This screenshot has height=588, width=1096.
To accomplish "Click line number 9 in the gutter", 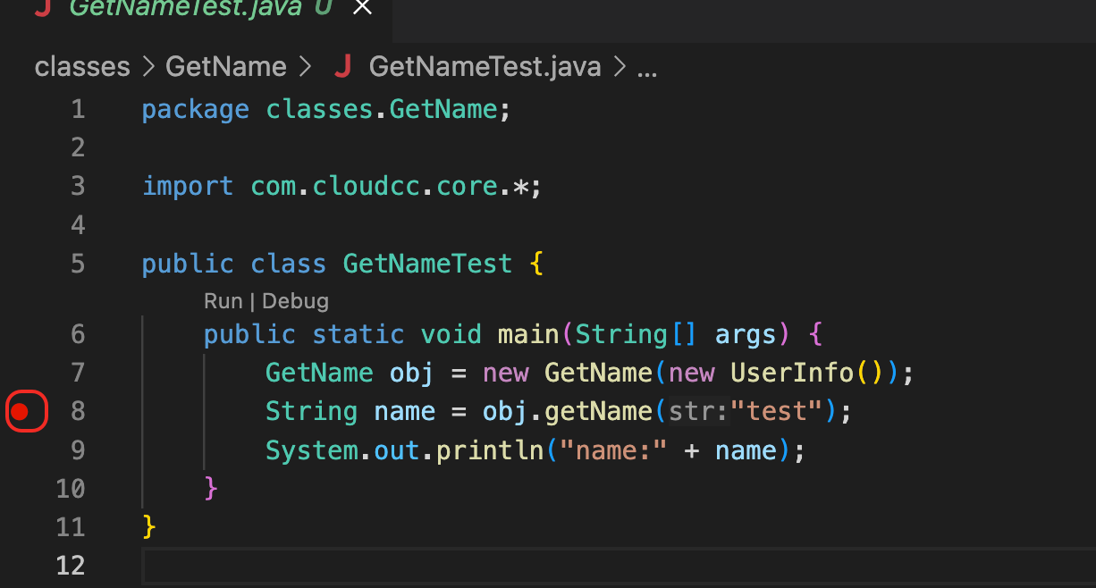I will pyautogui.click(x=78, y=449).
